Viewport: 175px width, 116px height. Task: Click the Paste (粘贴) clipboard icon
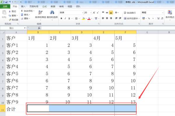[x=4, y=12]
